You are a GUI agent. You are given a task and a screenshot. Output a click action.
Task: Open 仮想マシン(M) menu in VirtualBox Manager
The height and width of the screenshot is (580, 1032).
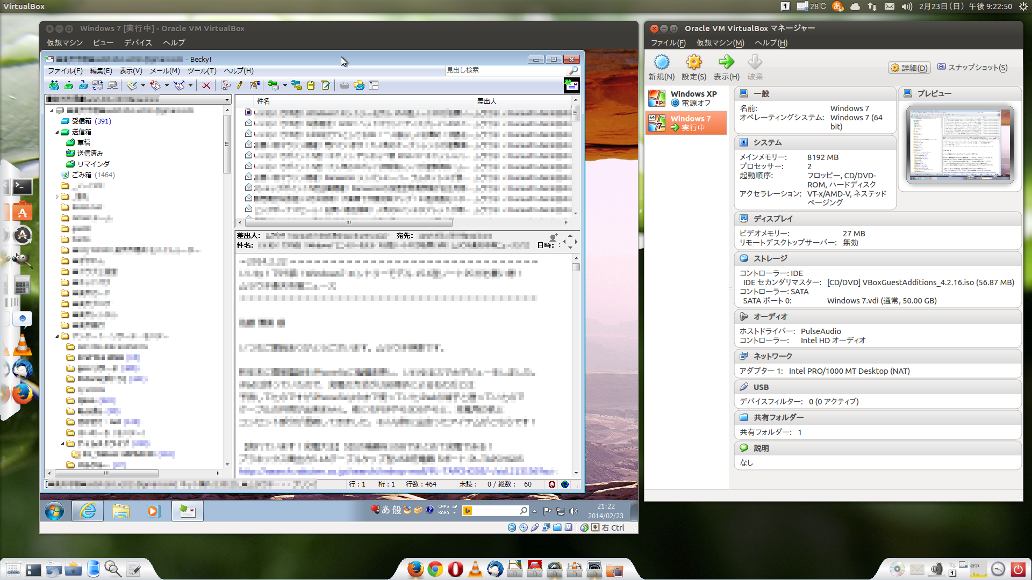(720, 43)
